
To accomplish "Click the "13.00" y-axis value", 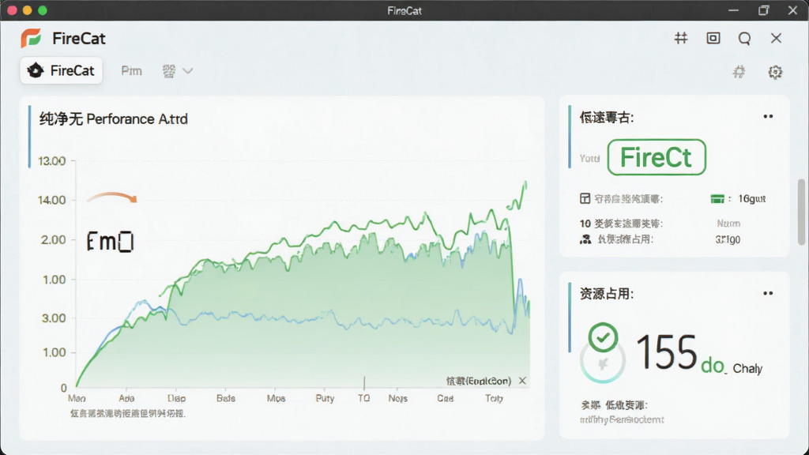I will pyautogui.click(x=51, y=161).
